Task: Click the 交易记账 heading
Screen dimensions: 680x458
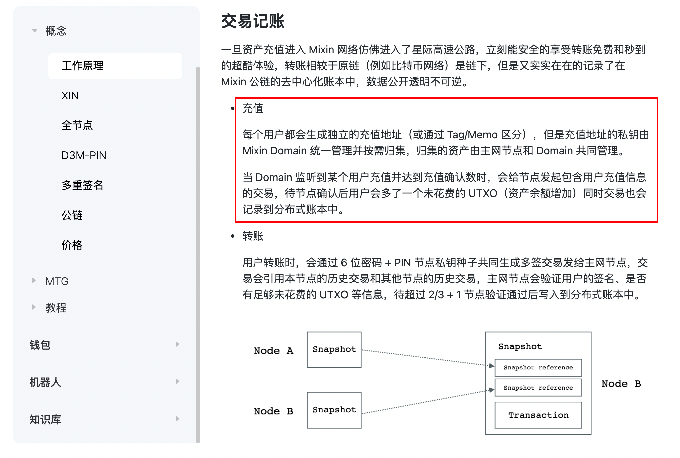Action: pos(253,21)
